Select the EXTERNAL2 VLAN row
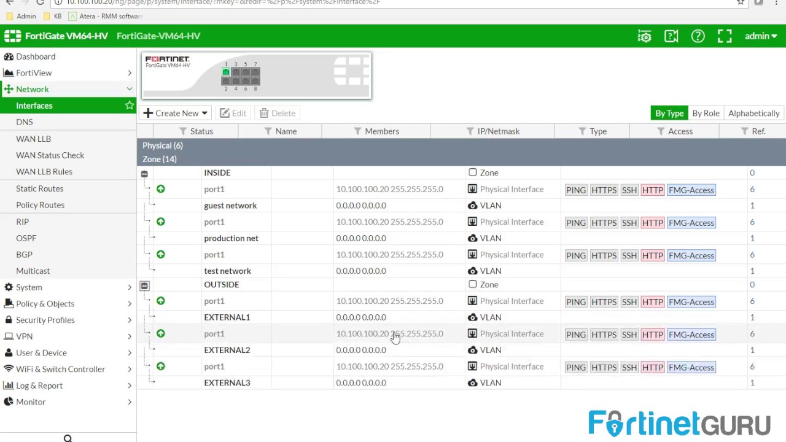 pyautogui.click(x=461, y=350)
